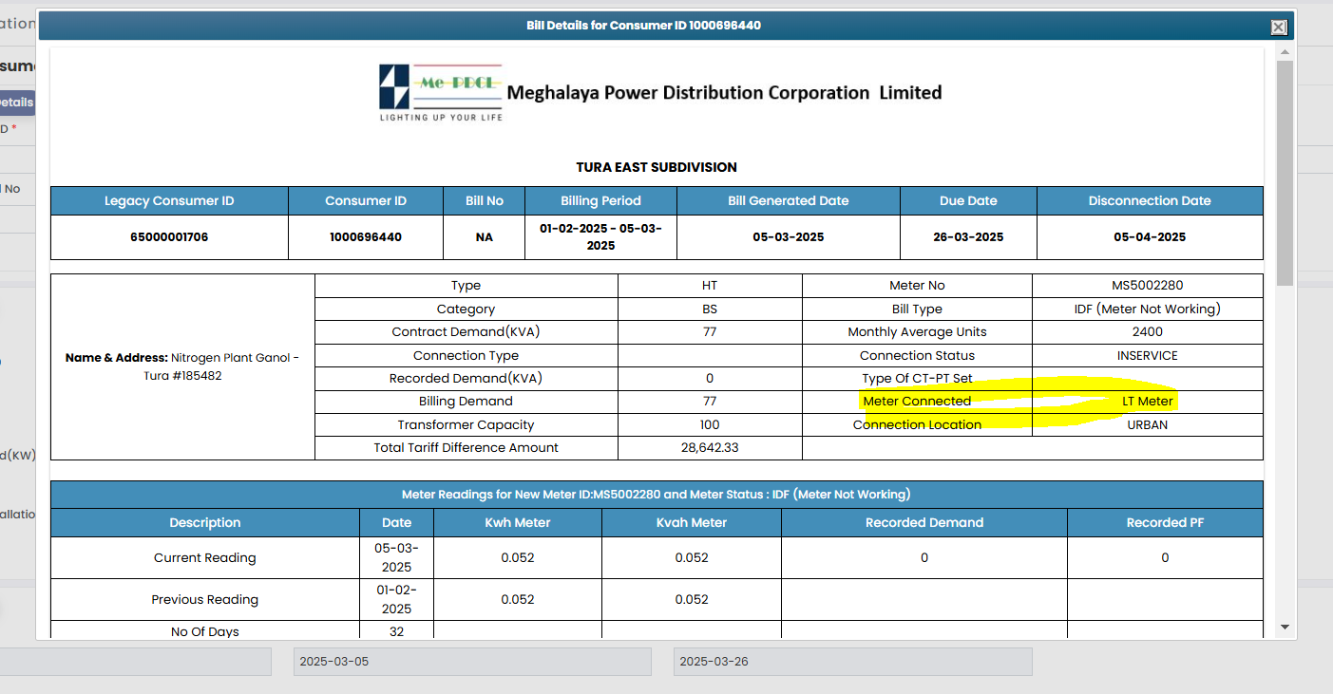Click the 'Recorded Demand(KVA)' label
The width and height of the screenshot is (1333, 694).
466,379
